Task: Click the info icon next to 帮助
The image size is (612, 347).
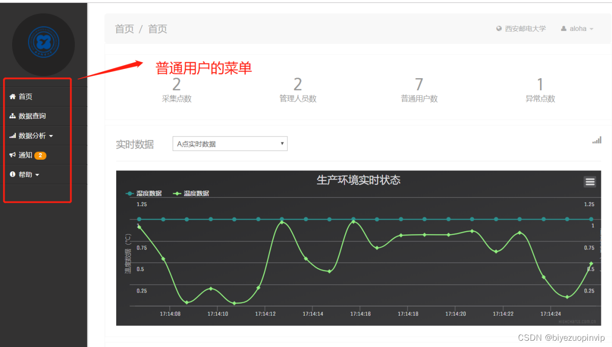Action: [x=12, y=174]
